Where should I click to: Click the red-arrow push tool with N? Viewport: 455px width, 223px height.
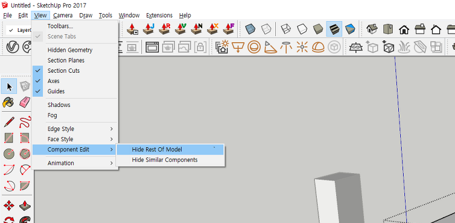point(197,29)
